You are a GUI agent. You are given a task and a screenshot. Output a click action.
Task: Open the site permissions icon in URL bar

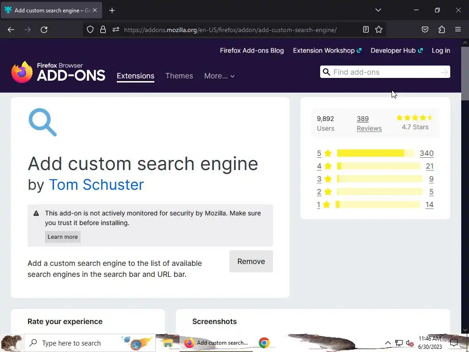[x=116, y=29]
